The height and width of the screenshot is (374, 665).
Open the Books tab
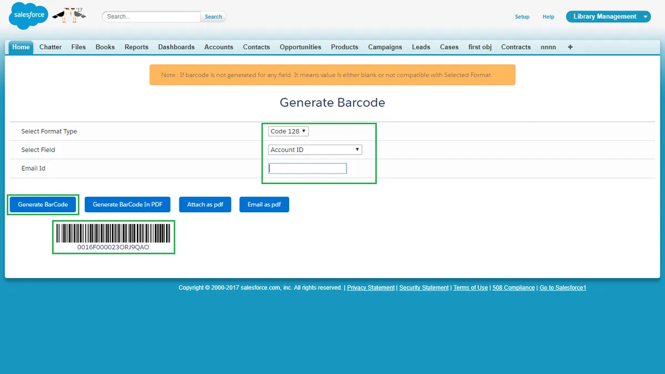click(x=105, y=47)
